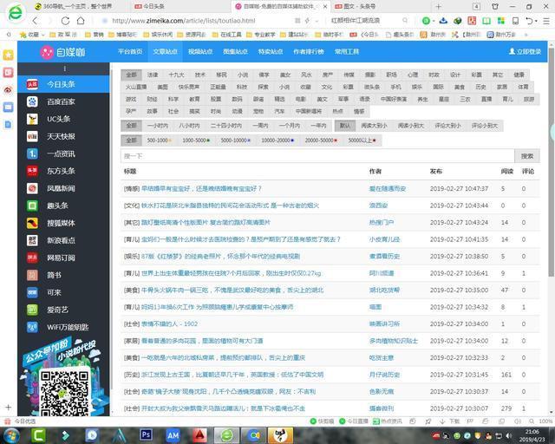
Task: Click the 天天快报 sidebar icon
Action: [32, 136]
